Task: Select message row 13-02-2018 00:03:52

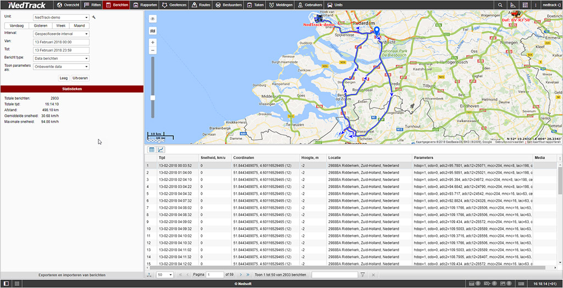Action: click(x=351, y=166)
